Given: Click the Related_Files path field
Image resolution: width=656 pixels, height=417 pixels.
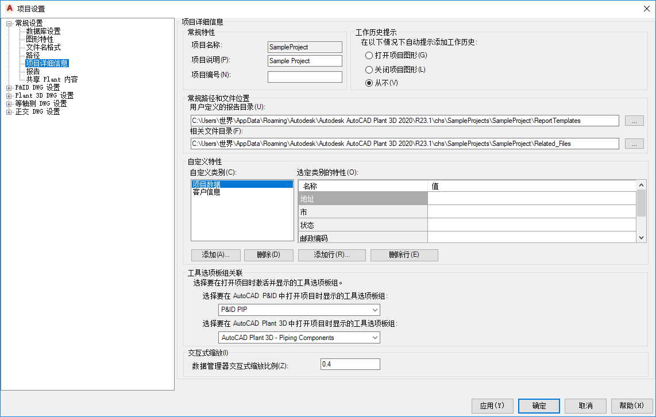Looking at the screenshot, I should point(404,144).
